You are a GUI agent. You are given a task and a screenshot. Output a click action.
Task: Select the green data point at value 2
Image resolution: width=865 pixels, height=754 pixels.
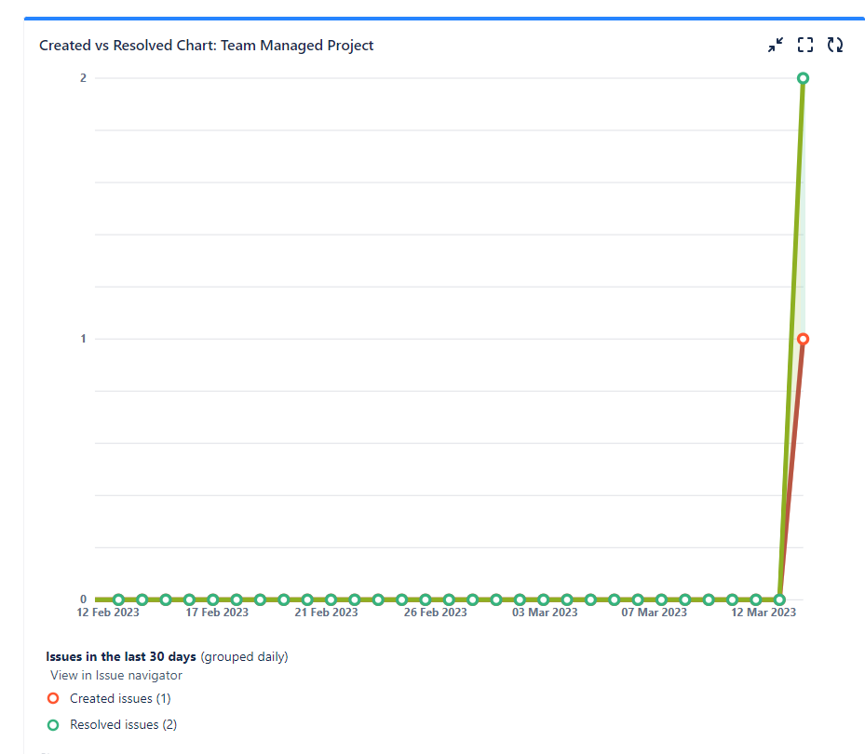(804, 78)
